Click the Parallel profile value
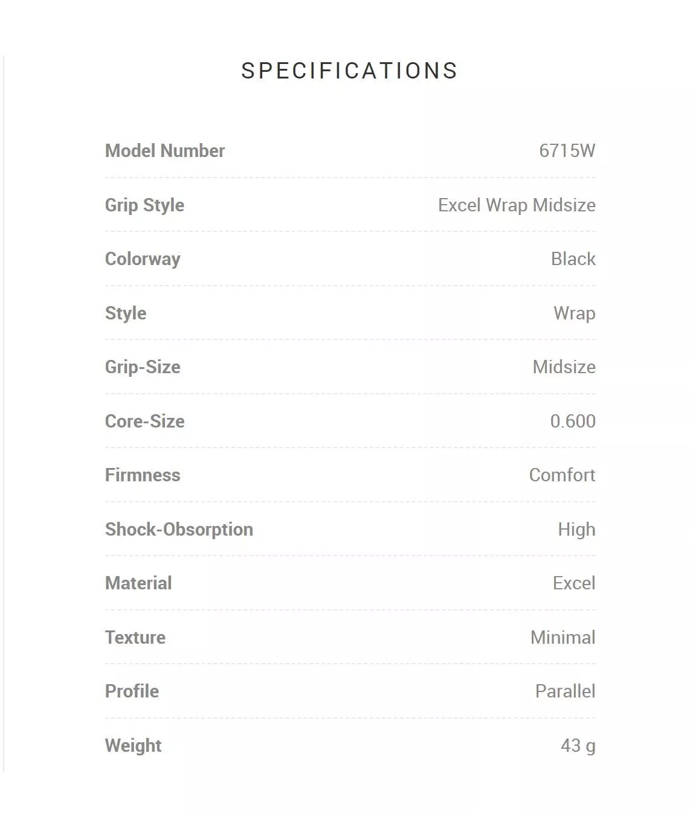 pyautogui.click(x=565, y=691)
